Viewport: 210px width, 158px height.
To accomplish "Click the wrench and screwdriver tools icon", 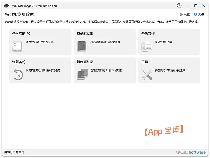I will tap(147, 75).
